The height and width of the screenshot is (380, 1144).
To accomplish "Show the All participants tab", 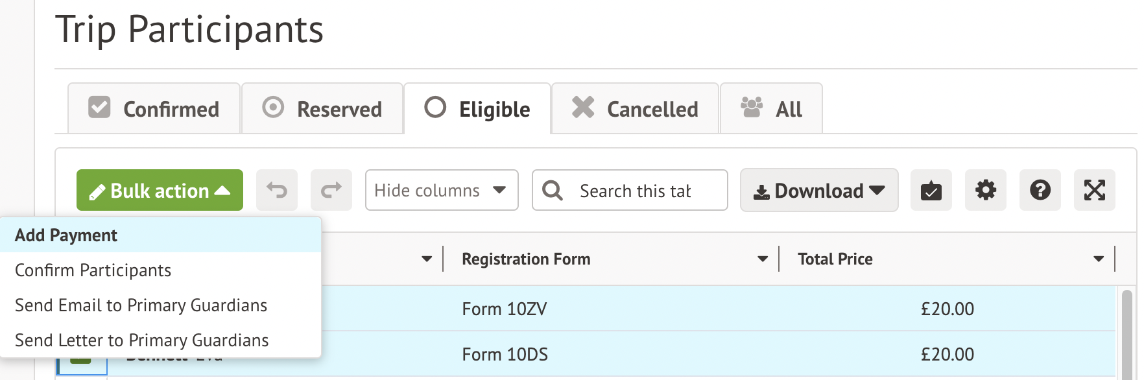I will 772,109.
